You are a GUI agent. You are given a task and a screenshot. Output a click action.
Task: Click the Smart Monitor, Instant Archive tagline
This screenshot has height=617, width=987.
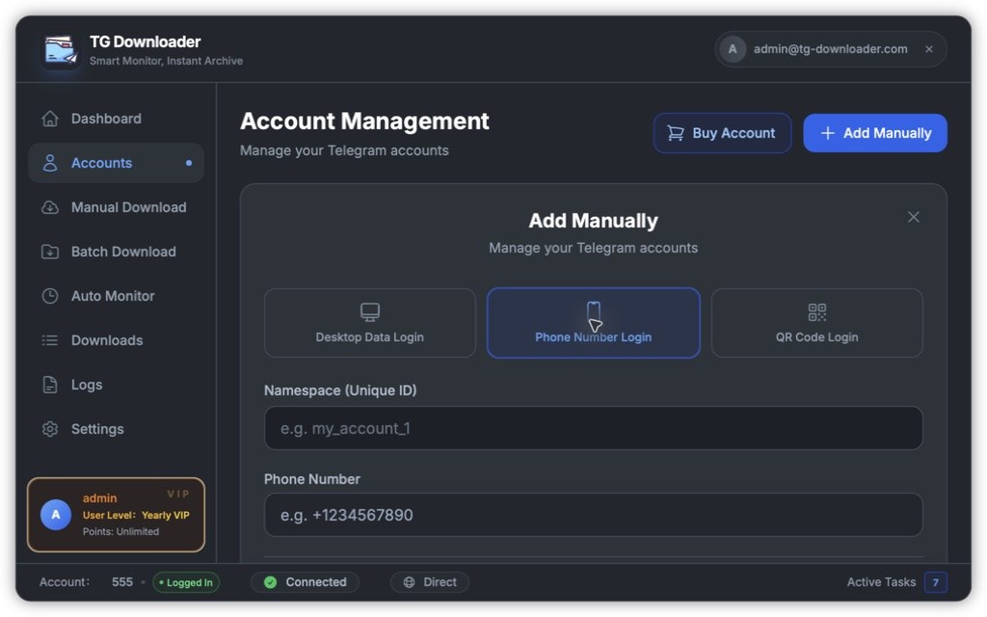coord(166,61)
